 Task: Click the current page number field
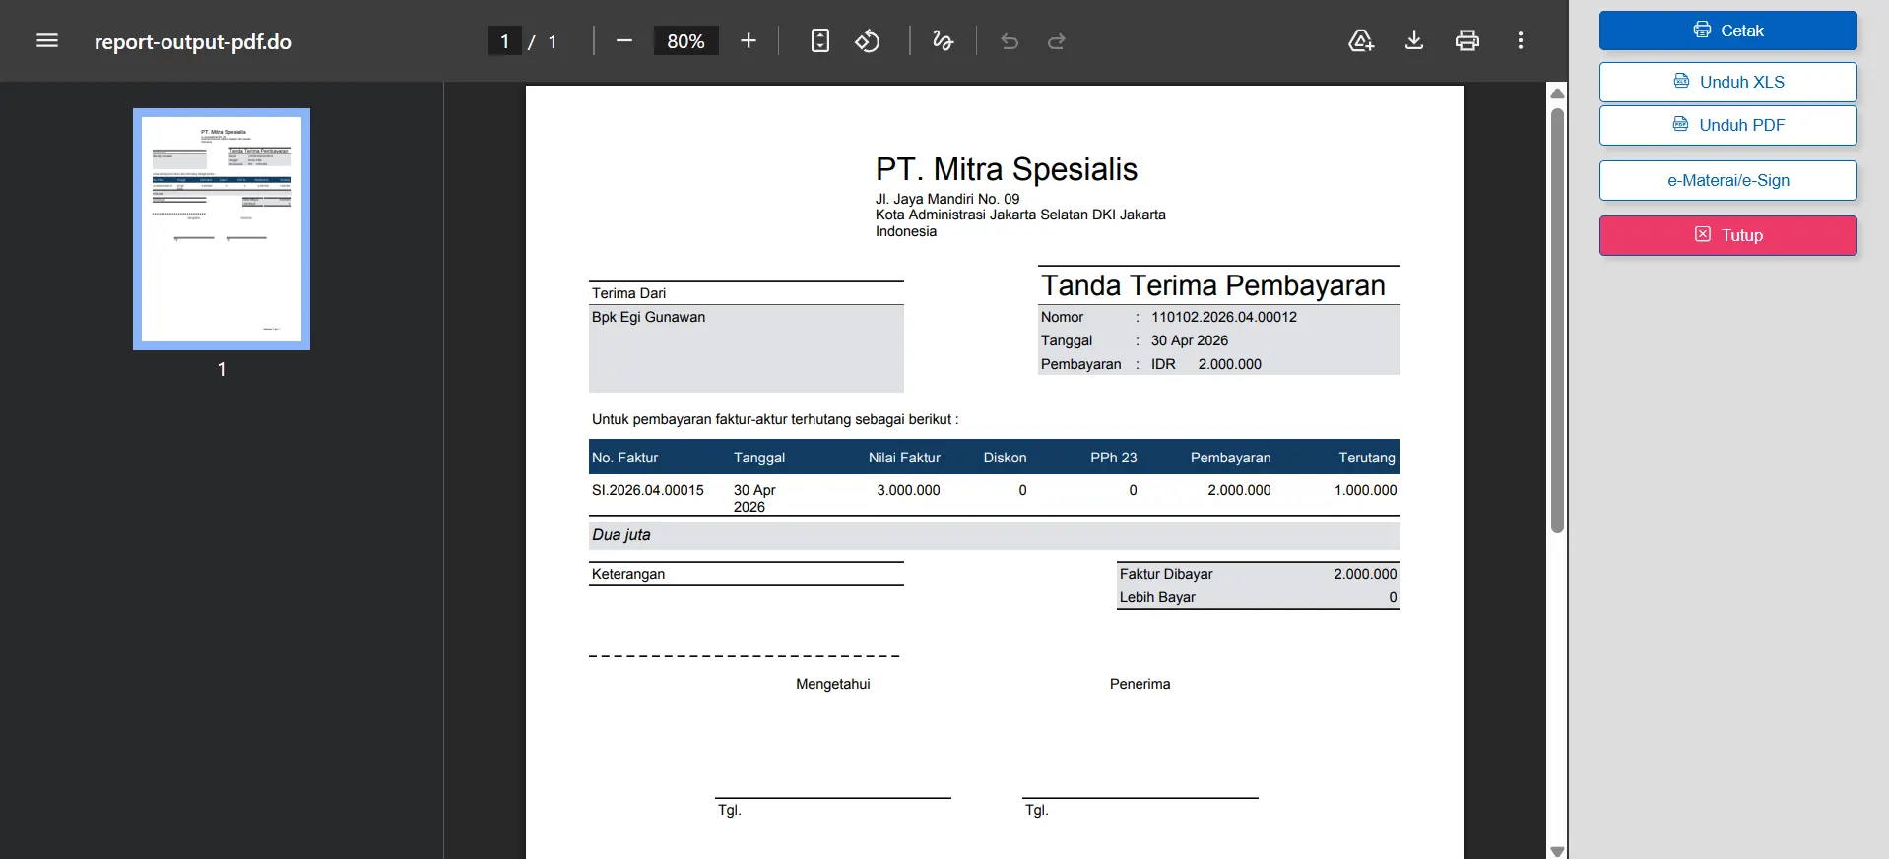504,40
